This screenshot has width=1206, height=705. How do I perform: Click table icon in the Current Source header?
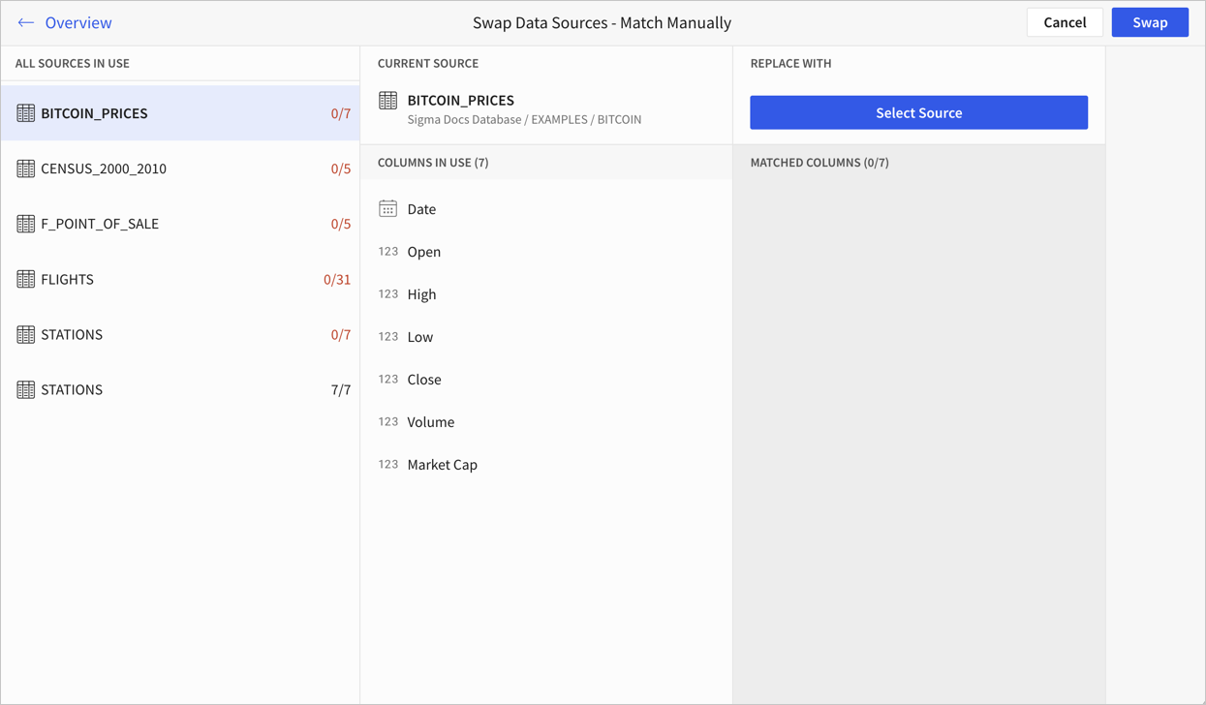point(387,100)
